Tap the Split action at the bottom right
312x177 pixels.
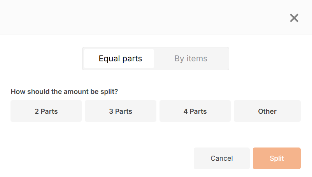(277, 158)
